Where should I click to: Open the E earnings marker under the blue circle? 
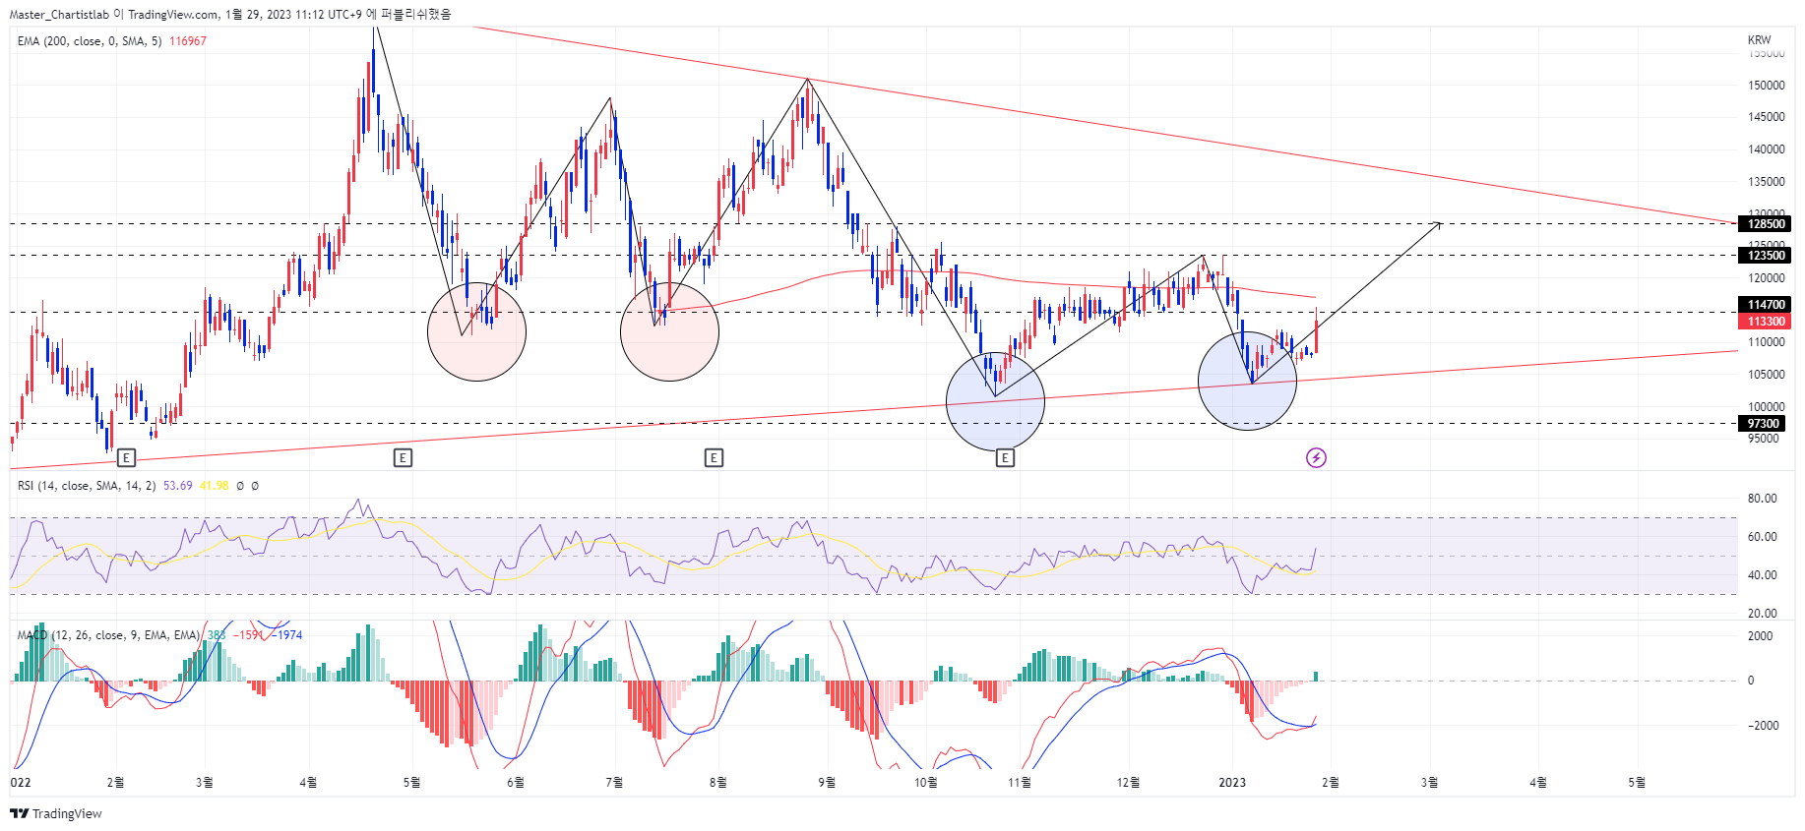[x=1005, y=457]
